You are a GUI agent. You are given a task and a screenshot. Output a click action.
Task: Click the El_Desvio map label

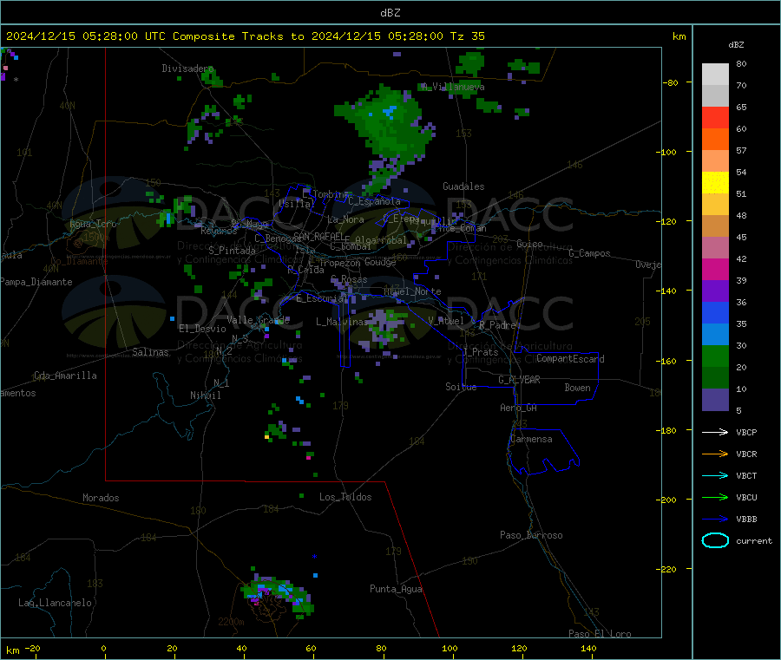(202, 329)
